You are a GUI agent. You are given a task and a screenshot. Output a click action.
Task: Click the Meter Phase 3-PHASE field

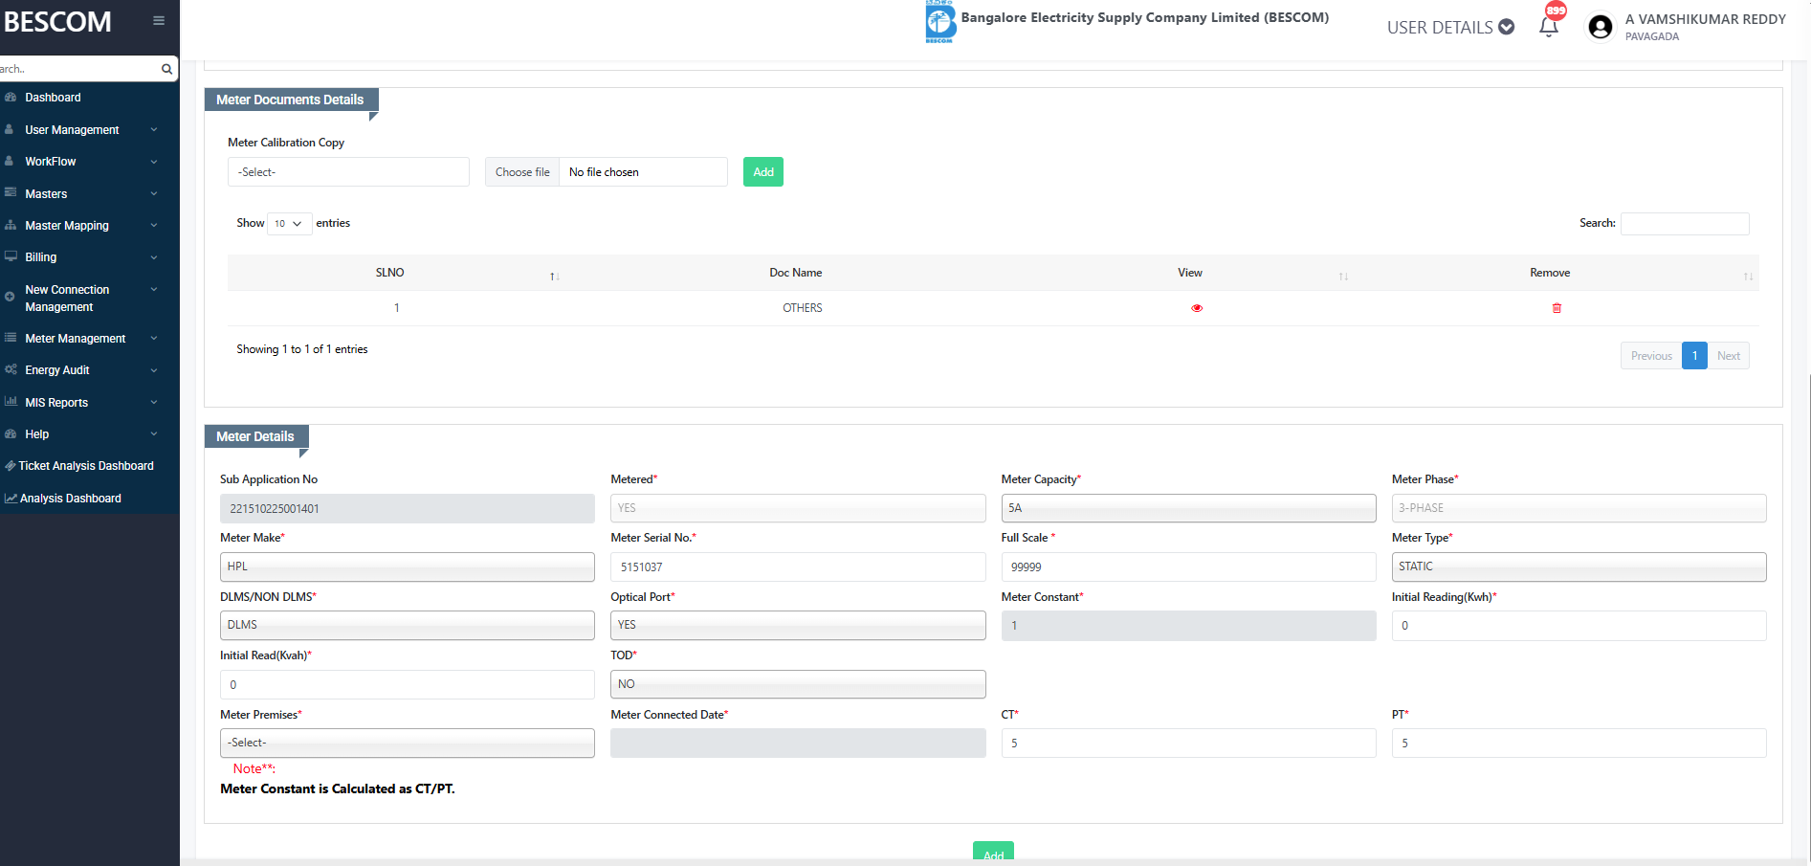tap(1579, 508)
